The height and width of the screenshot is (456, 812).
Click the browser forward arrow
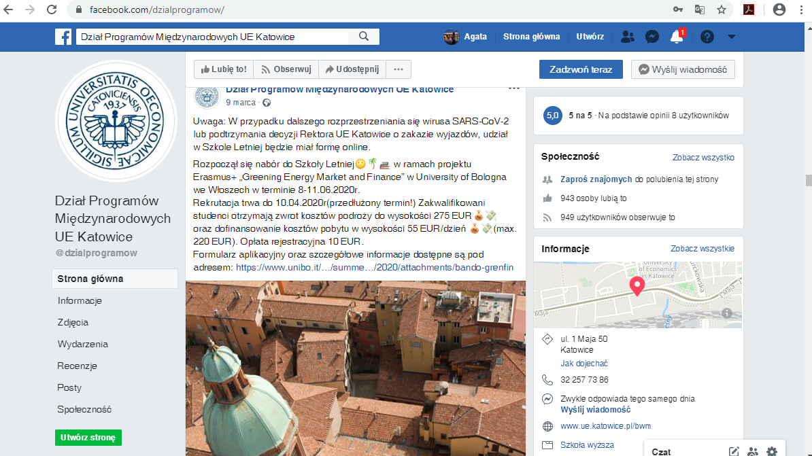pyautogui.click(x=29, y=10)
